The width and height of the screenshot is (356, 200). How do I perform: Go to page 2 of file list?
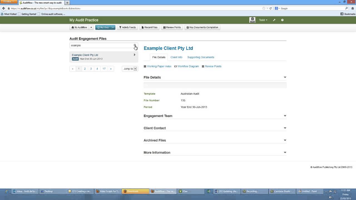pos(85,69)
